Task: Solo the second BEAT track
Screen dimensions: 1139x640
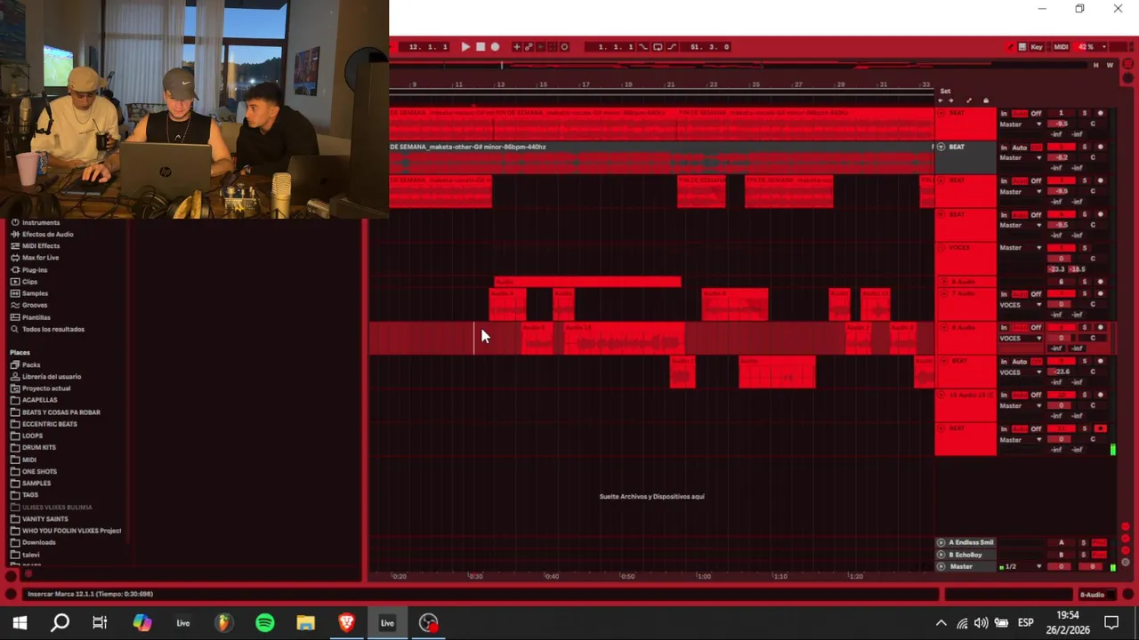Action: [1085, 147]
